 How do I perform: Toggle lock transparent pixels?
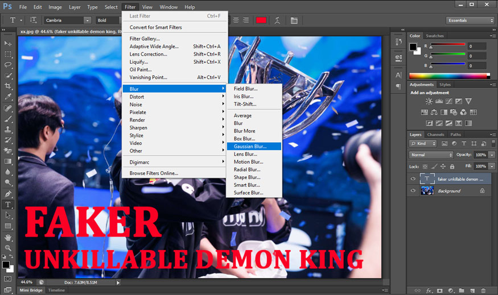425,166
